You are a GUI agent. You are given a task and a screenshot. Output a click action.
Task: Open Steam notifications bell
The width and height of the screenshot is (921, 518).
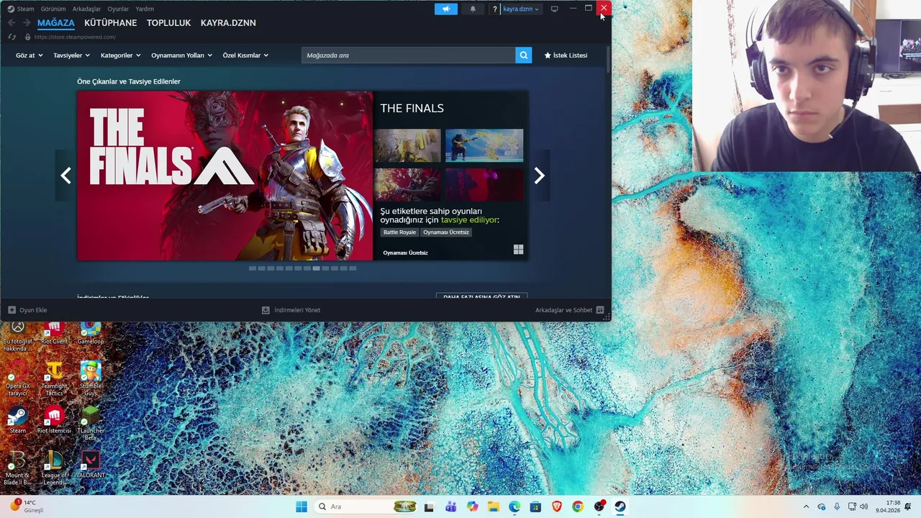(473, 9)
